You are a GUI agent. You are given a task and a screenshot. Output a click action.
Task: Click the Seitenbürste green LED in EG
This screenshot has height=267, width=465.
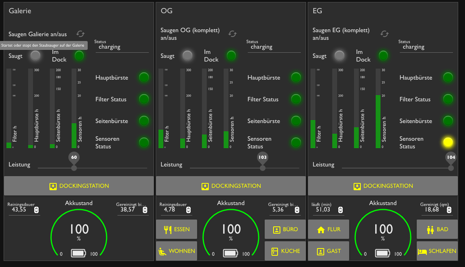[x=448, y=121]
